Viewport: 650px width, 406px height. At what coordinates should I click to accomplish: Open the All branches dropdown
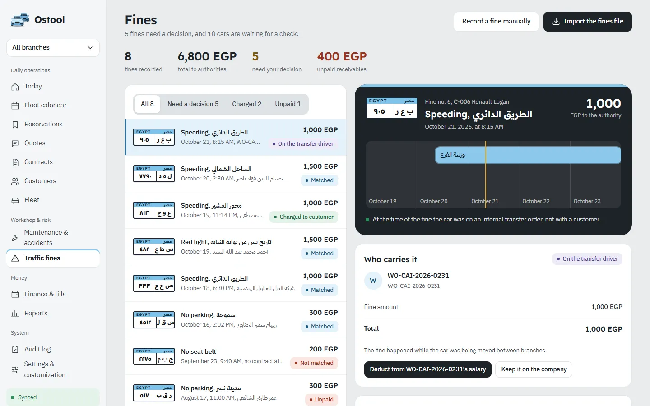click(x=53, y=48)
